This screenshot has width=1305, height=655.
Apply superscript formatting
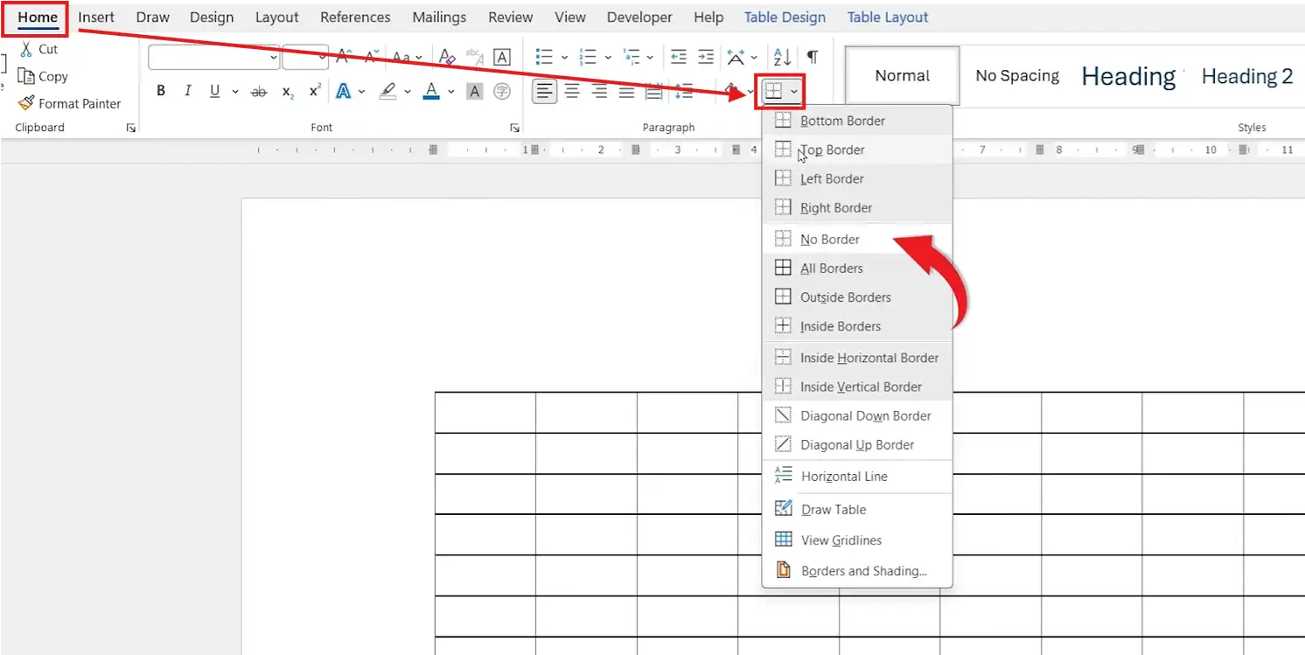(315, 90)
